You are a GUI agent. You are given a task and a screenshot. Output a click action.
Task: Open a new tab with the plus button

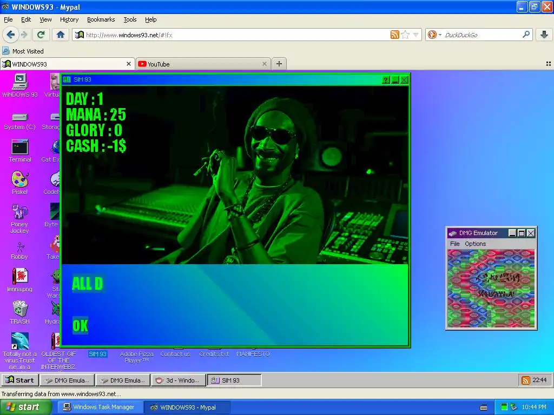[x=279, y=64]
